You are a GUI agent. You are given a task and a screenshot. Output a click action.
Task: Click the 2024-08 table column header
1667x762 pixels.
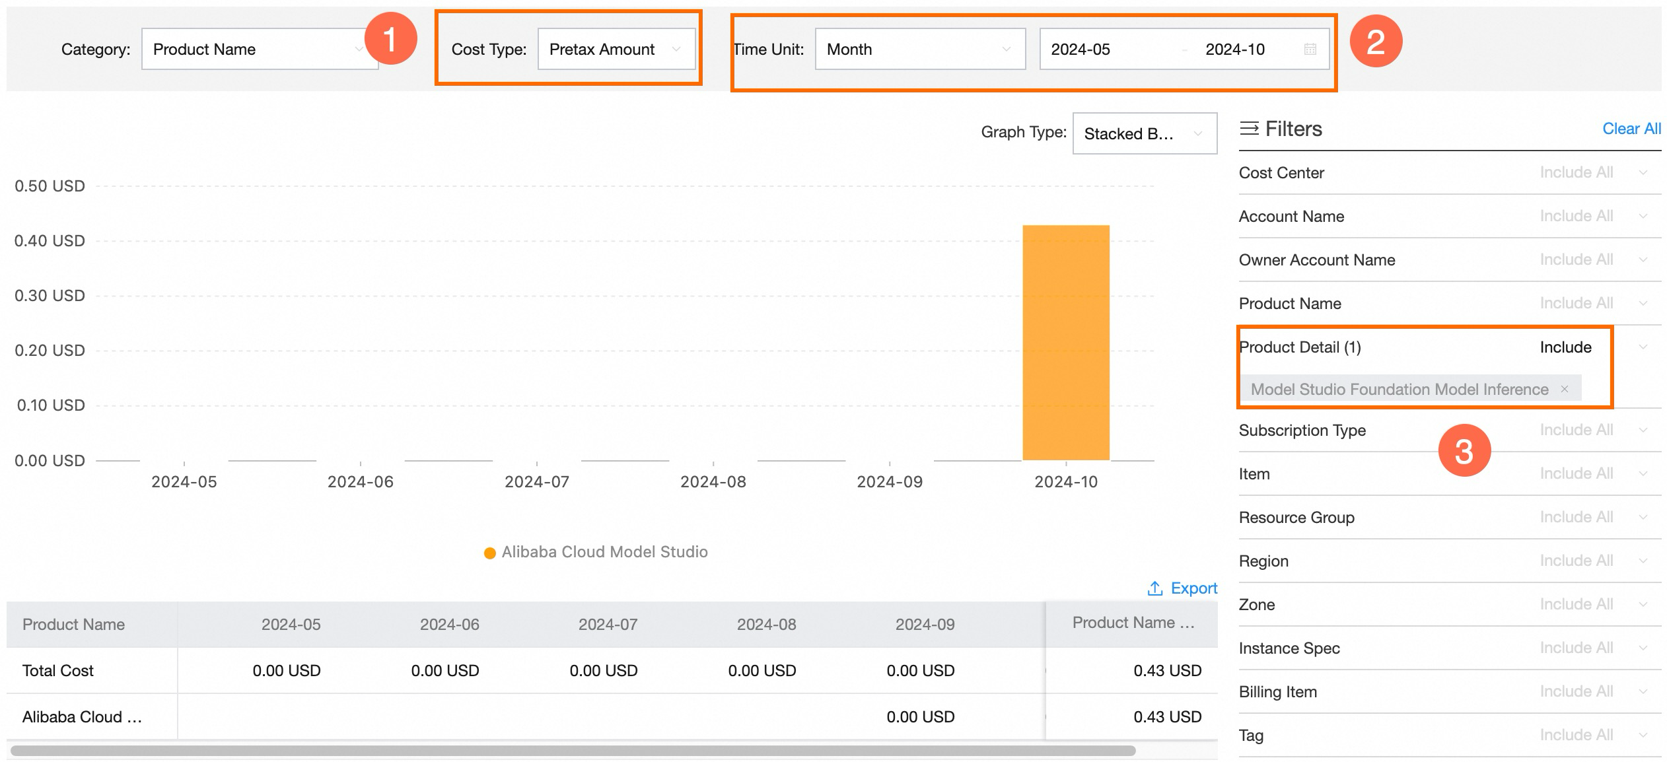(x=766, y=624)
